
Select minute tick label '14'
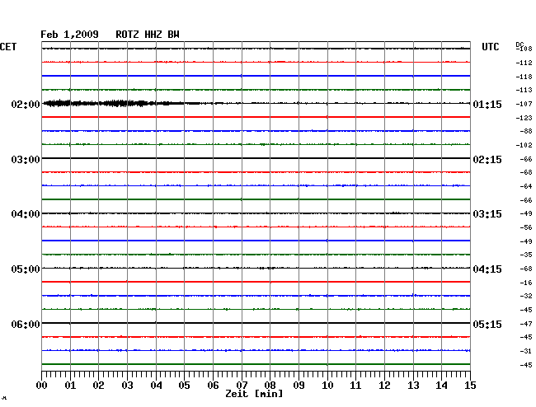click(441, 386)
